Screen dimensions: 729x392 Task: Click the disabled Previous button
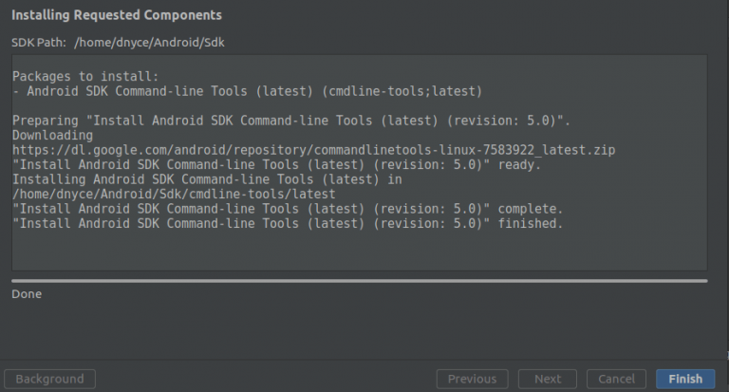coord(472,379)
